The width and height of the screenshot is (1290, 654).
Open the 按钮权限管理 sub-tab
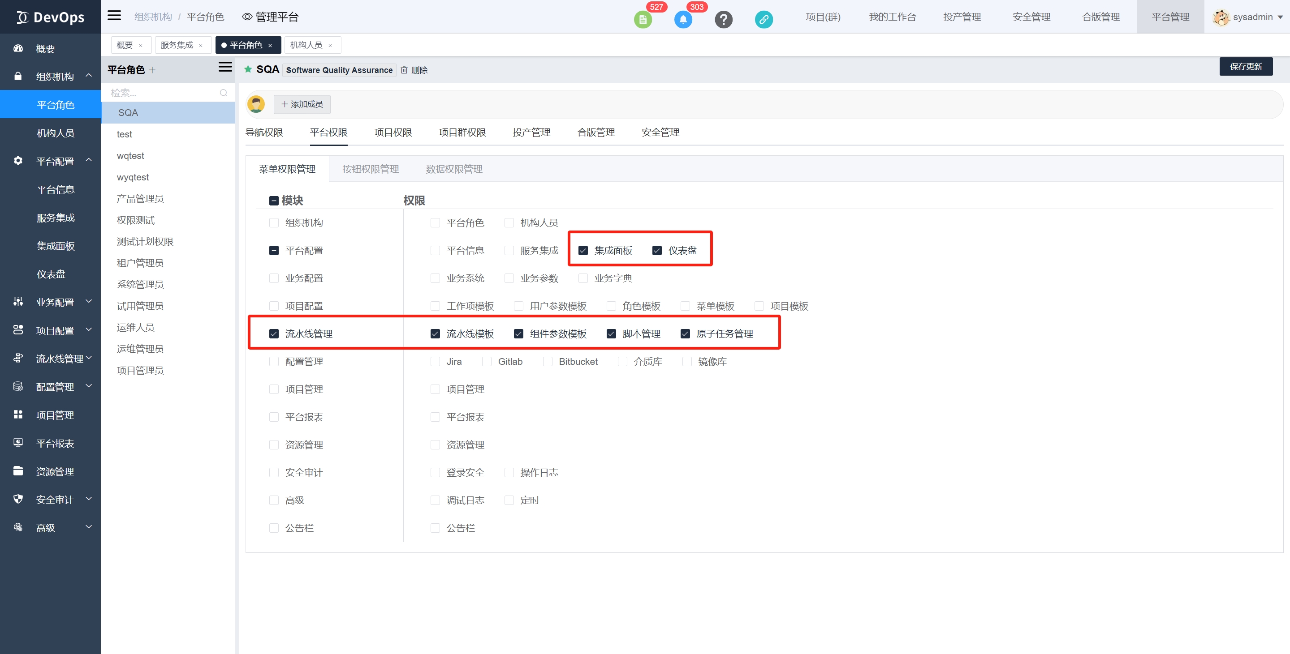click(371, 169)
